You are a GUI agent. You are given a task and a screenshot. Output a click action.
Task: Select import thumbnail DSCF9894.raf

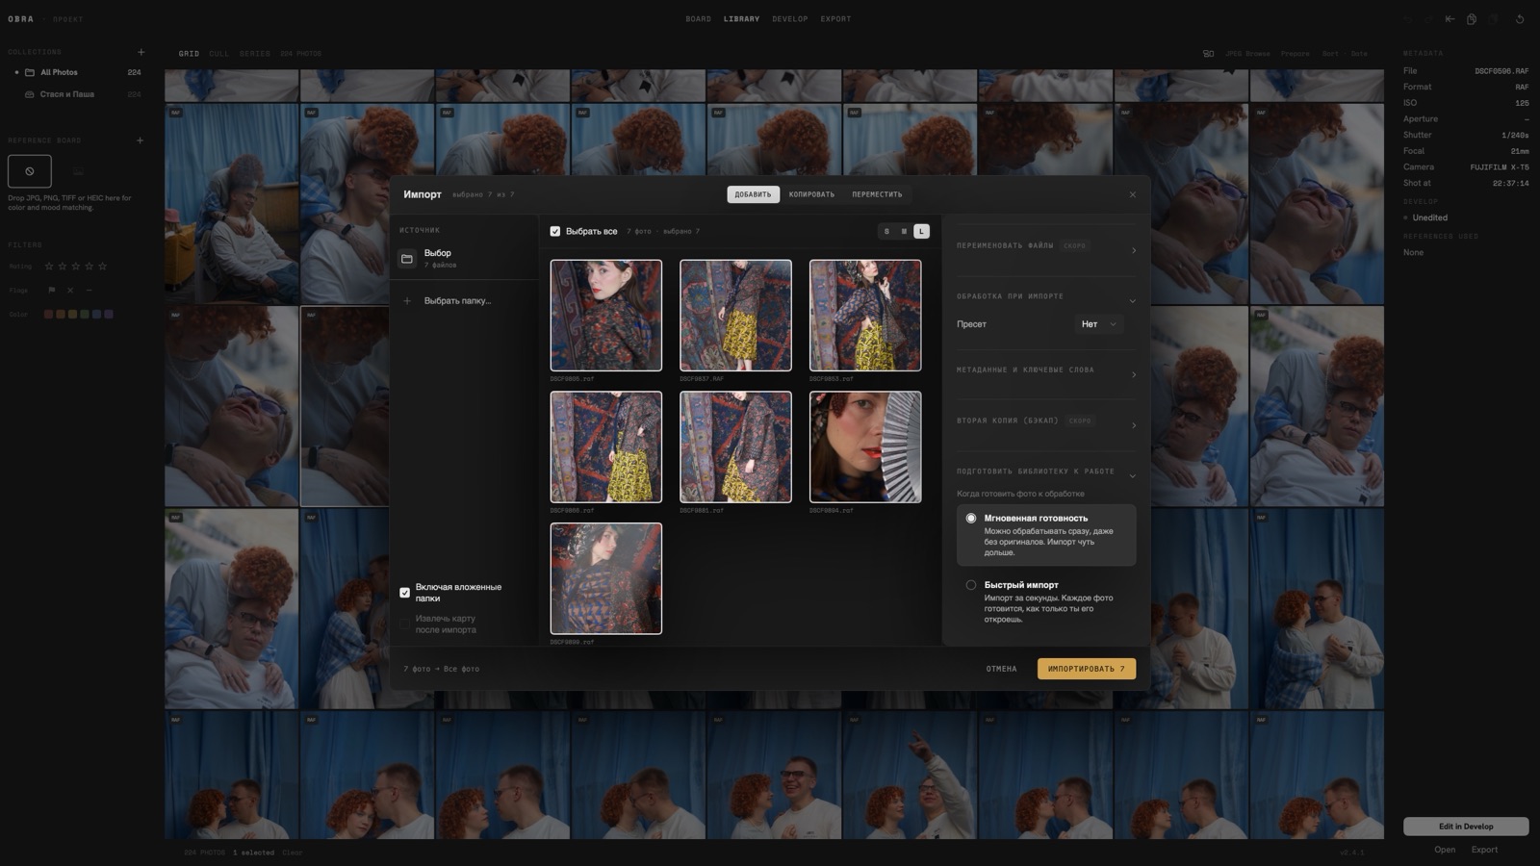[865, 446]
